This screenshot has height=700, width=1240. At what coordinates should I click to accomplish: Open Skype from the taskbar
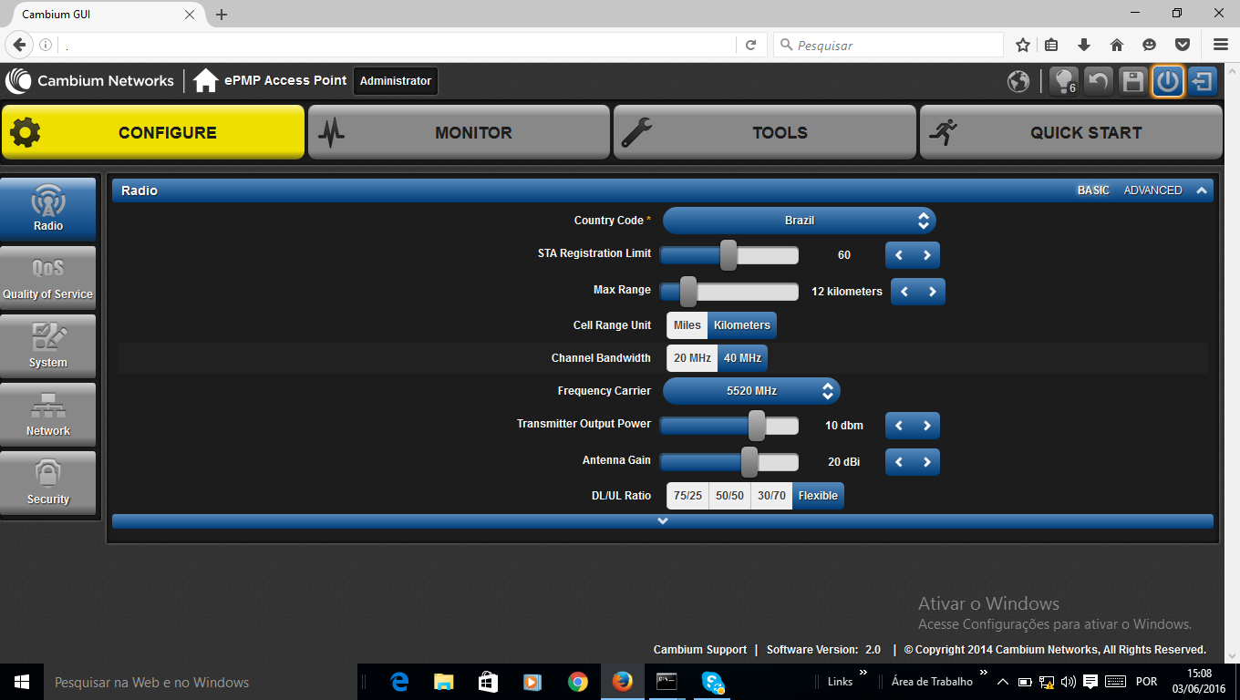[x=712, y=682]
